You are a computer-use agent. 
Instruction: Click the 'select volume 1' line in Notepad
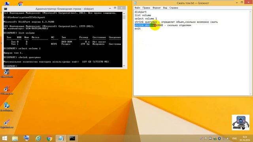pos(146,19)
